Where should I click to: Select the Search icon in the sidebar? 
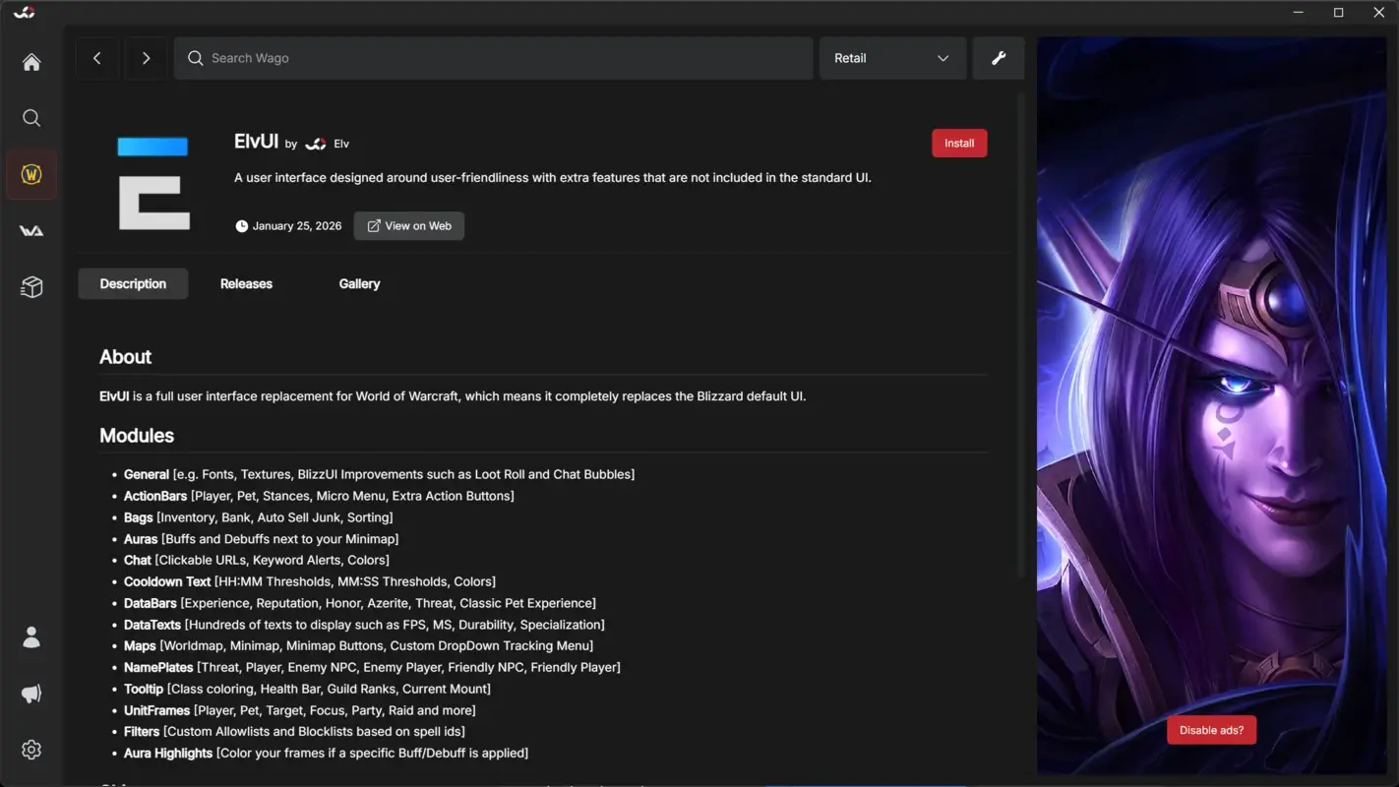pyautogui.click(x=30, y=117)
